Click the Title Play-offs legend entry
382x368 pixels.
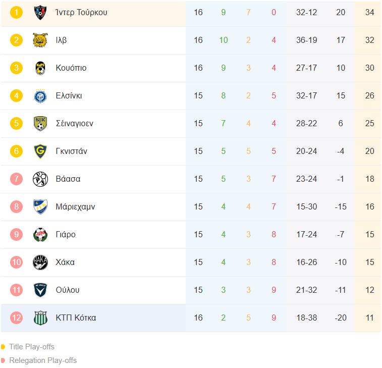pos(28,347)
